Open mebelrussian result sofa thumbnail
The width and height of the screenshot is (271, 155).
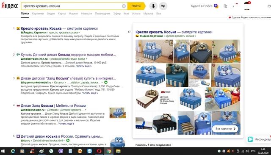coord(118,113)
